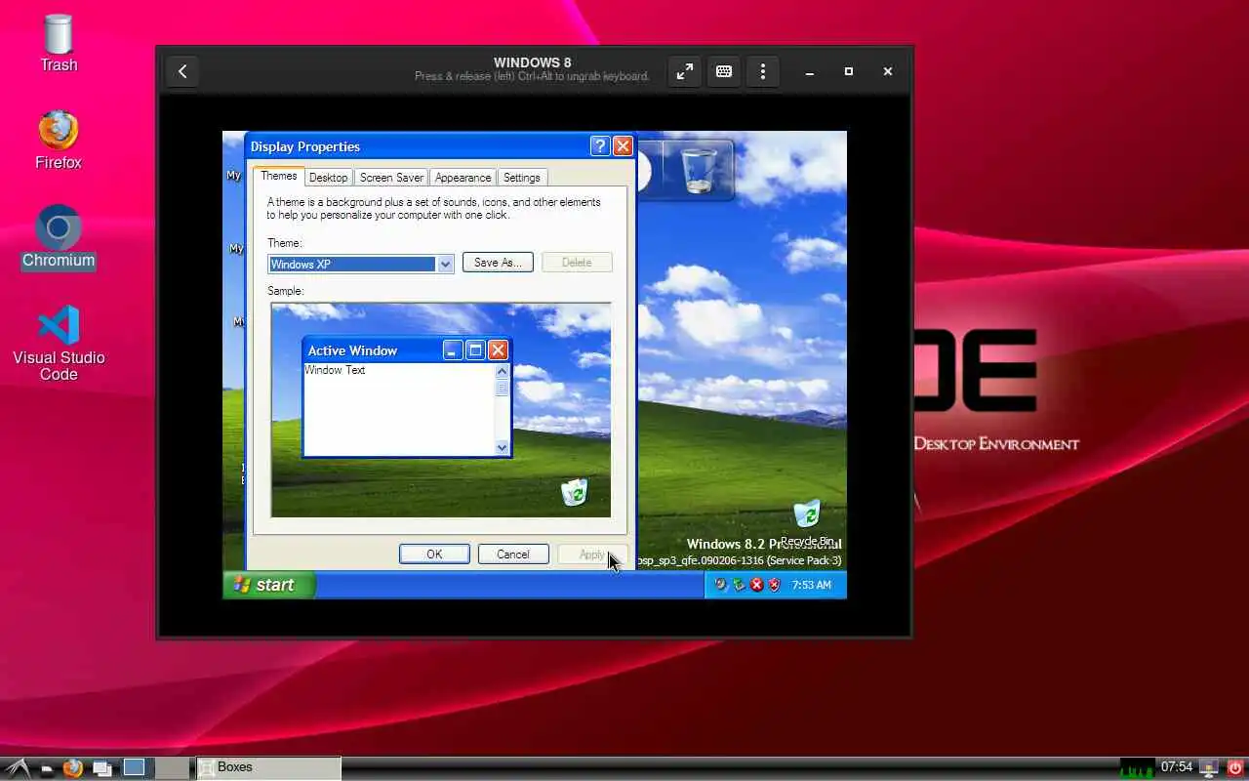
Task: Click the network status icon in the panel
Action: pyautogui.click(x=1209, y=768)
